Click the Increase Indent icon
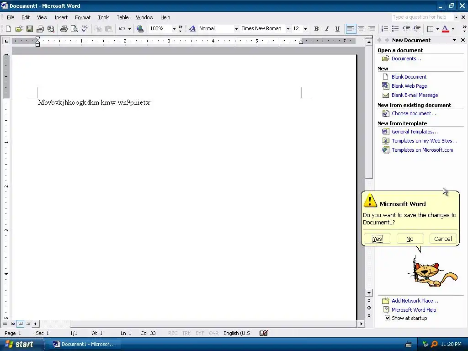Viewport: 468px width, 351px height. coord(417,29)
